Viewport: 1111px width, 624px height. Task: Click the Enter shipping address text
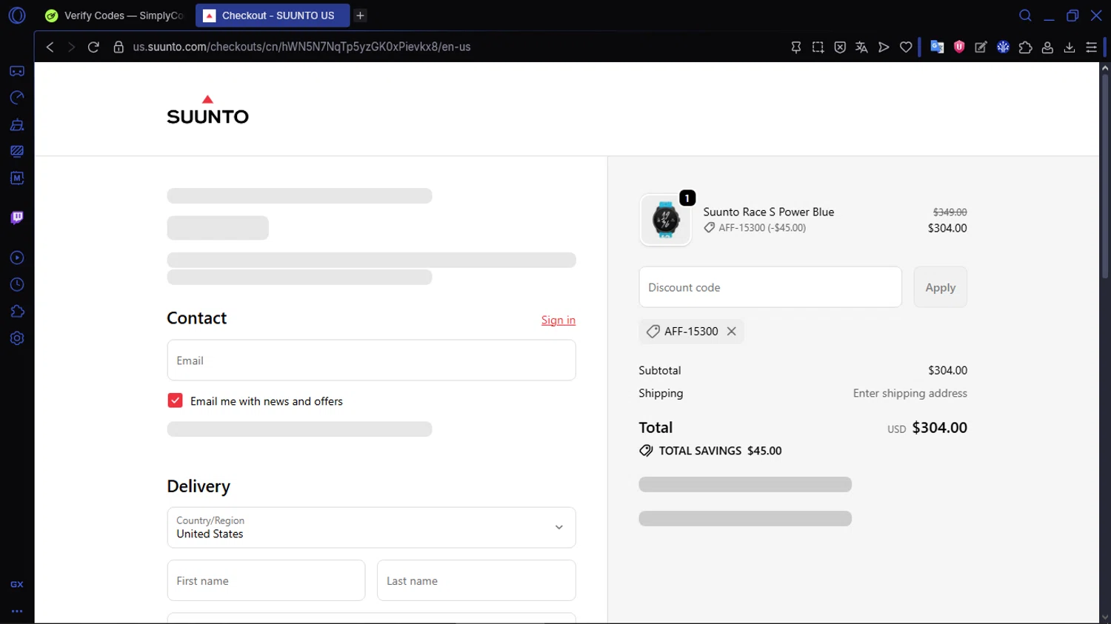click(x=910, y=393)
